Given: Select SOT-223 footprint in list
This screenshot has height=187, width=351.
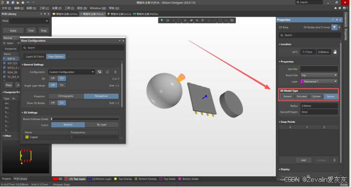Looking at the screenshot, I should pyautogui.click(x=12, y=63).
